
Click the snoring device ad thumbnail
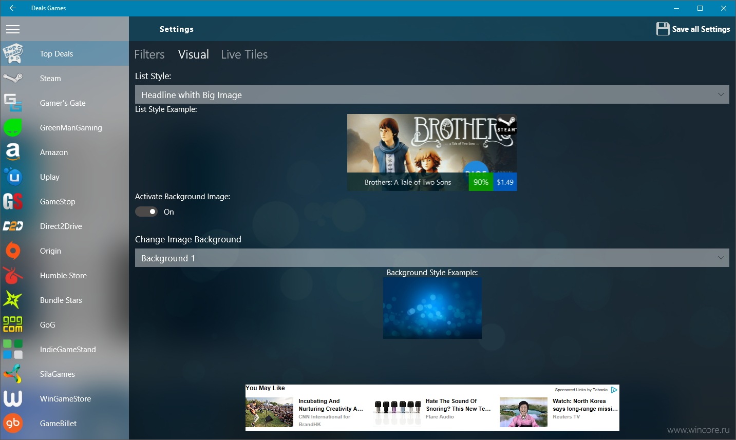397,412
